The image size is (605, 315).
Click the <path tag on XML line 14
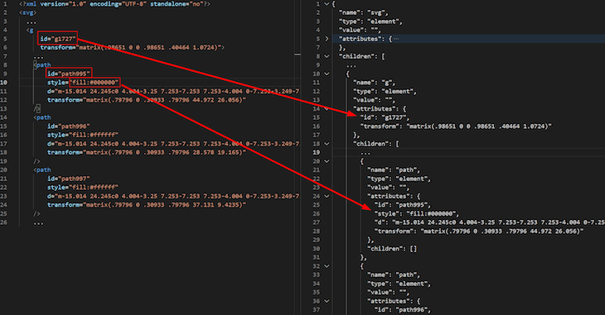[42, 117]
